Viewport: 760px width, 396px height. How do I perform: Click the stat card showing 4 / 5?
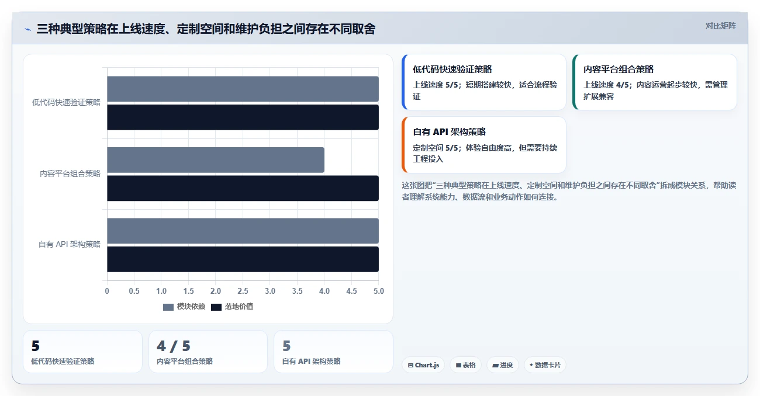pyautogui.click(x=208, y=352)
